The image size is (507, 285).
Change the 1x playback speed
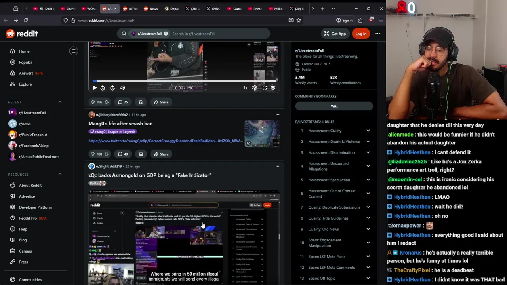245,88
